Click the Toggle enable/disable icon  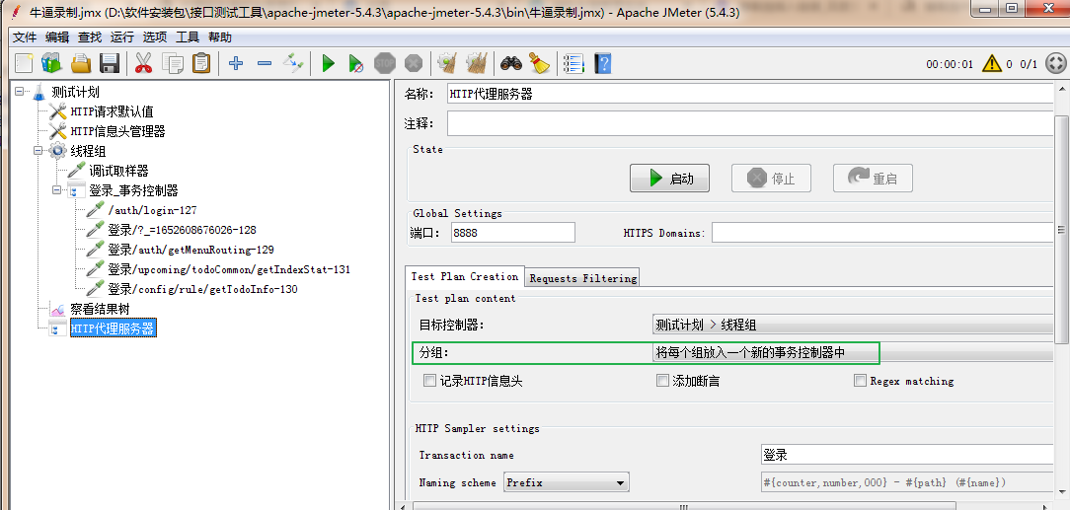coord(293,63)
